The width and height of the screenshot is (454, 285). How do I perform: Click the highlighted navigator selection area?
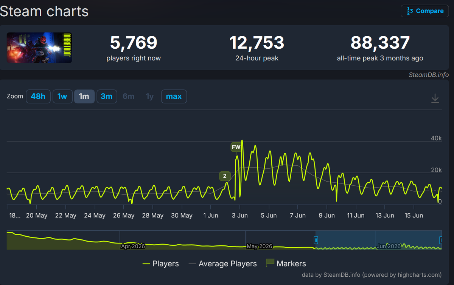378,240
